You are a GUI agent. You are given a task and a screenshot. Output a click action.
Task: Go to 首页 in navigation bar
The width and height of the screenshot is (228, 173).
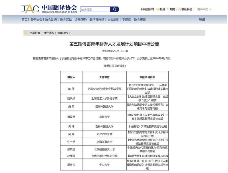point(25,20)
